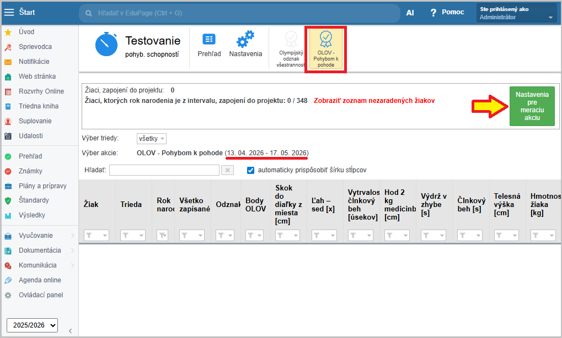Click the Hľadať table search field
This screenshot has height=338, width=562.
(164, 171)
